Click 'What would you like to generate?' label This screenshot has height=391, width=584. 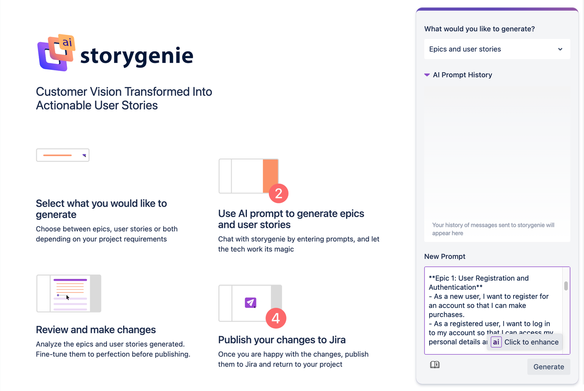[480, 29]
